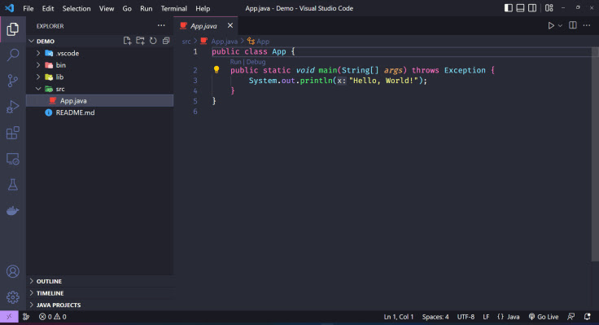Open the View menu

[x=107, y=8]
